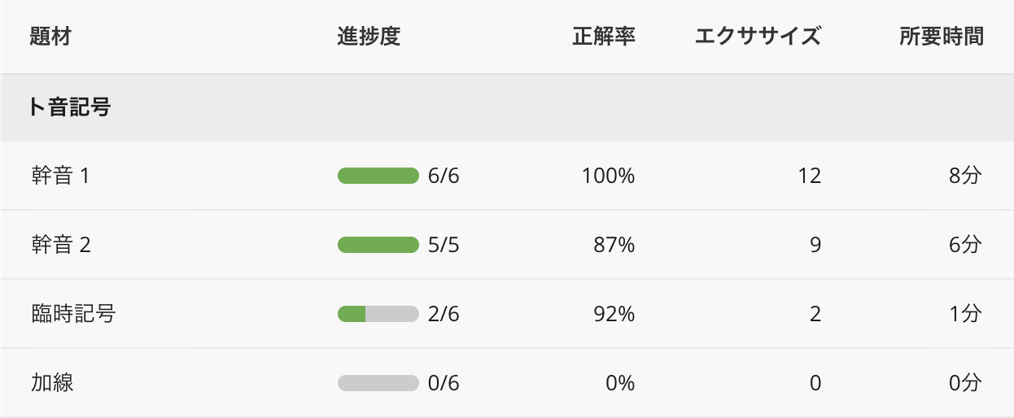1014x418 pixels.
Task: Click the 100% accuracy value
Action: [608, 176]
